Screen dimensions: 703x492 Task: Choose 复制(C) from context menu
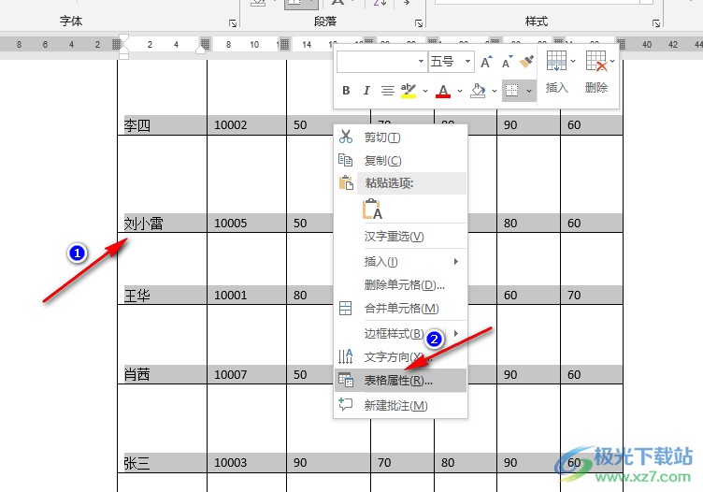click(x=401, y=160)
